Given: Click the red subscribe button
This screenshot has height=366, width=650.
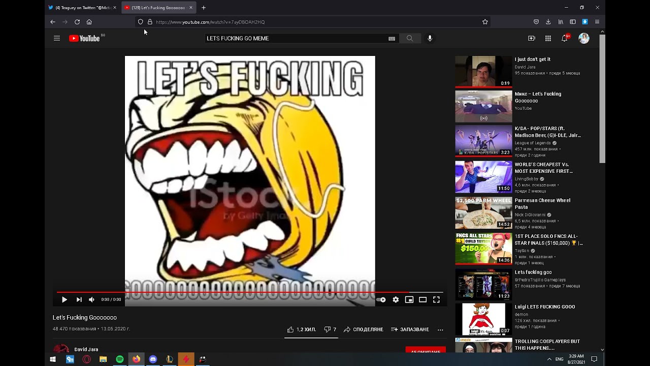Looking at the screenshot, I should [x=426, y=351].
